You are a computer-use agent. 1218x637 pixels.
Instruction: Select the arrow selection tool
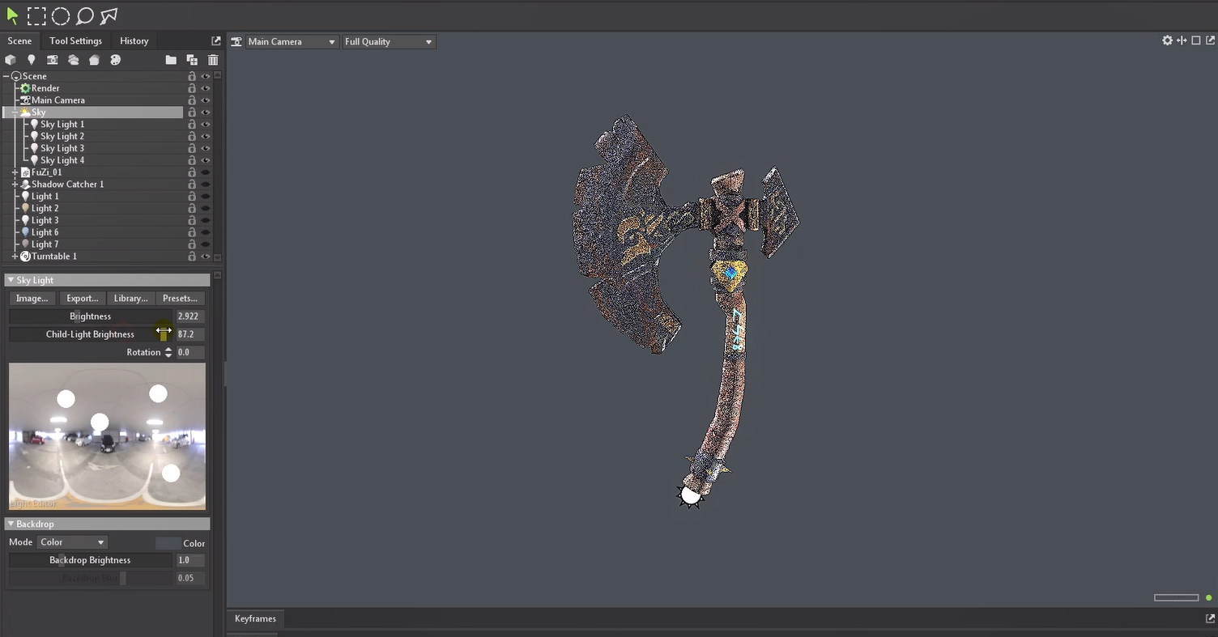[12, 15]
